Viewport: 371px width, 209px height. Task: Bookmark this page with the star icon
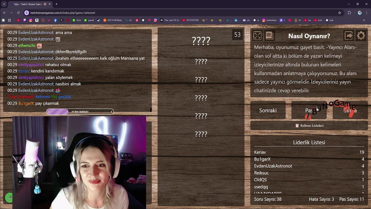click(x=340, y=13)
